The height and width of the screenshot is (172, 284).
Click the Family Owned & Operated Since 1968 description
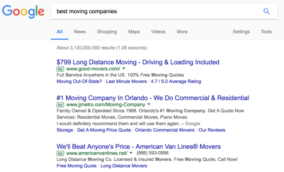pyautogui.click(x=151, y=111)
